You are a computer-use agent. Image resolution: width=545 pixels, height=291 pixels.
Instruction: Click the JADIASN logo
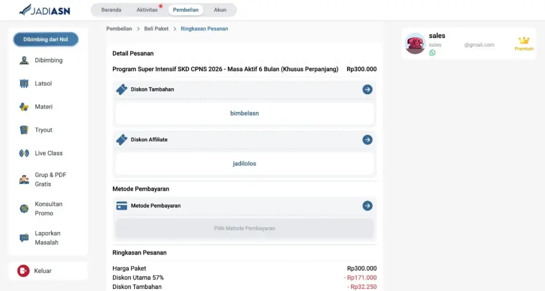pyautogui.click(x=44, y=10)
